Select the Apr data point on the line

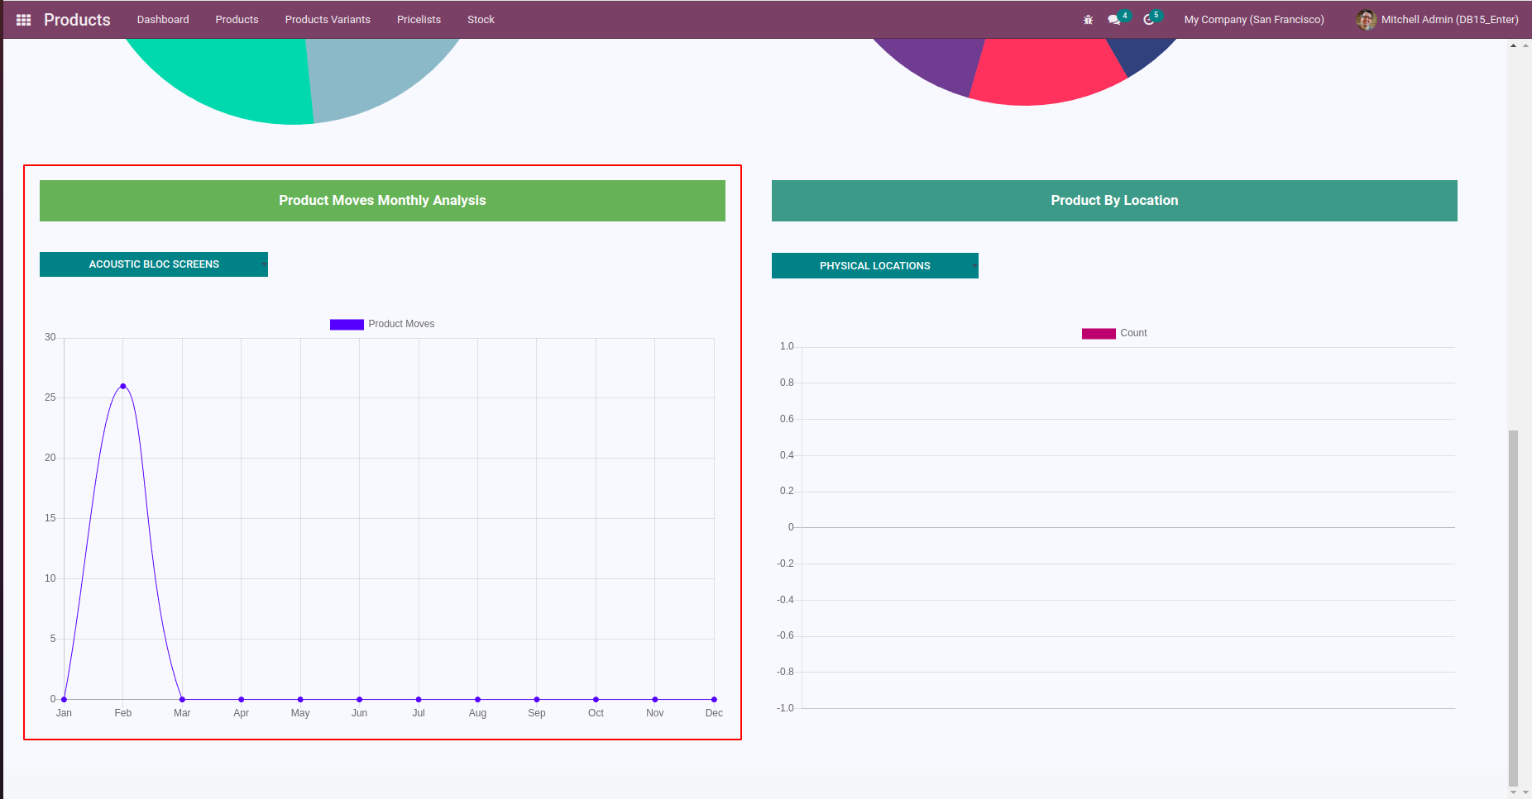click(x=242, y=699)
